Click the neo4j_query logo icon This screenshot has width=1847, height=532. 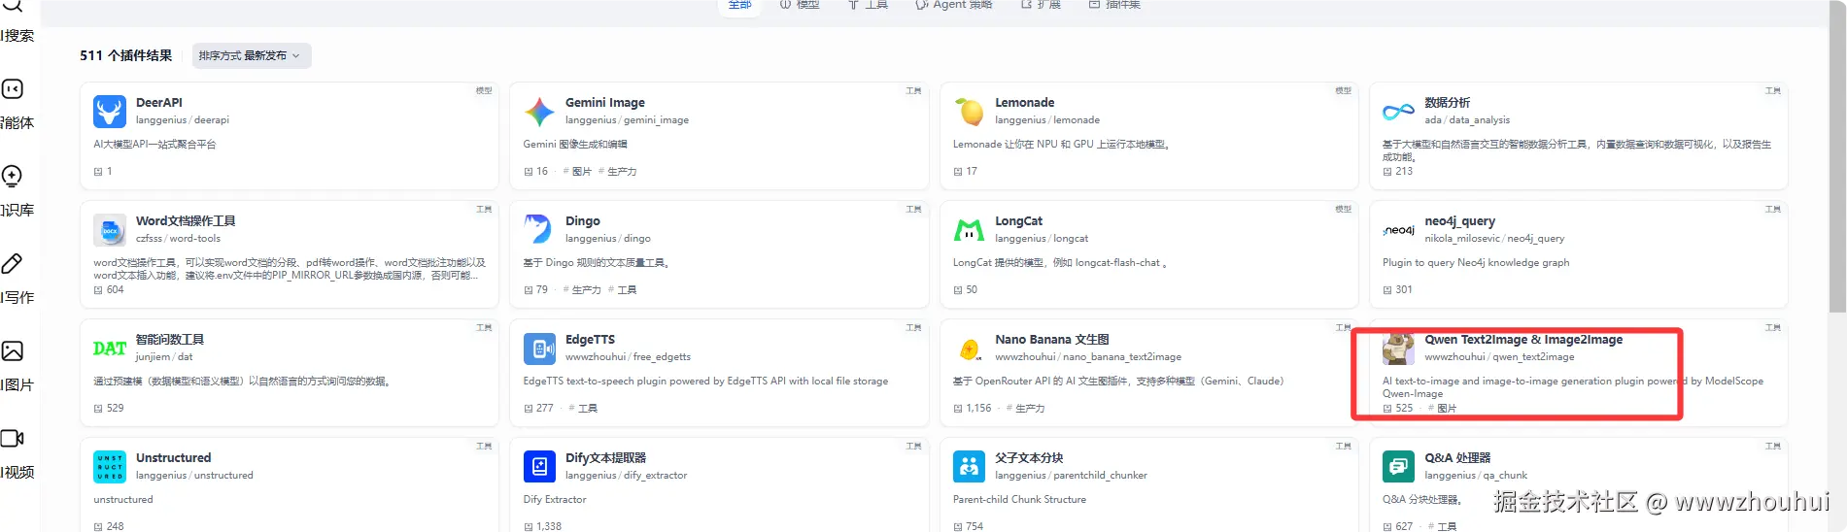[x=1398, y=230]
